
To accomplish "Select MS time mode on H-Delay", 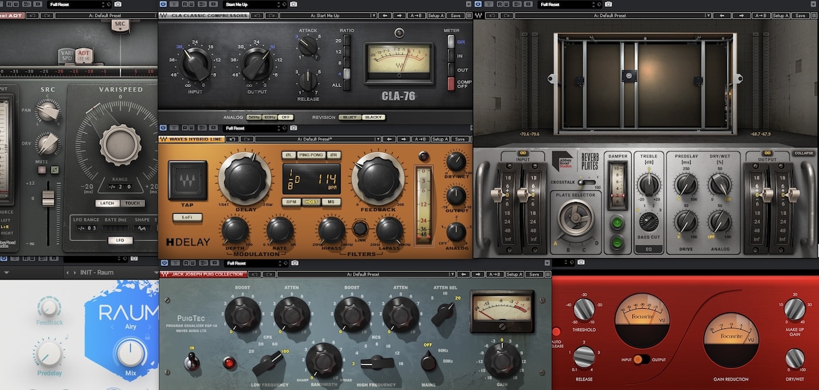I will pyautogui.click(x=331, y=202).
